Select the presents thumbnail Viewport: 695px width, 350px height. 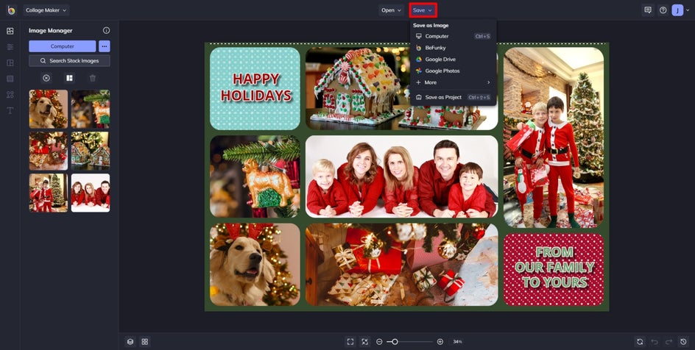point(49,151)
